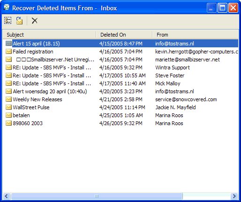Click envelope icon next to betalen message
The image size is (241, 202).
coord(8,115)
